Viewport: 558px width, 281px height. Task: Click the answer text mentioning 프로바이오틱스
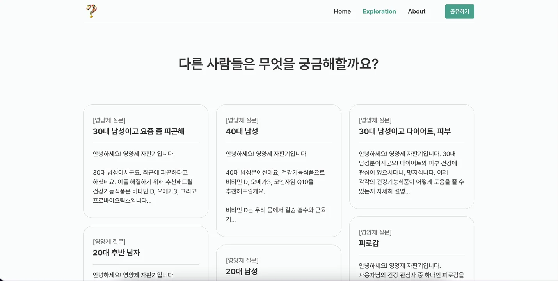click(x=145, y=186)
